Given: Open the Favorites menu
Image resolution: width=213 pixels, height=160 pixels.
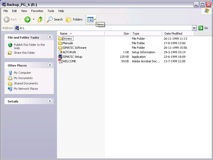Looking at the screenshot, I should tap(37, 11).
